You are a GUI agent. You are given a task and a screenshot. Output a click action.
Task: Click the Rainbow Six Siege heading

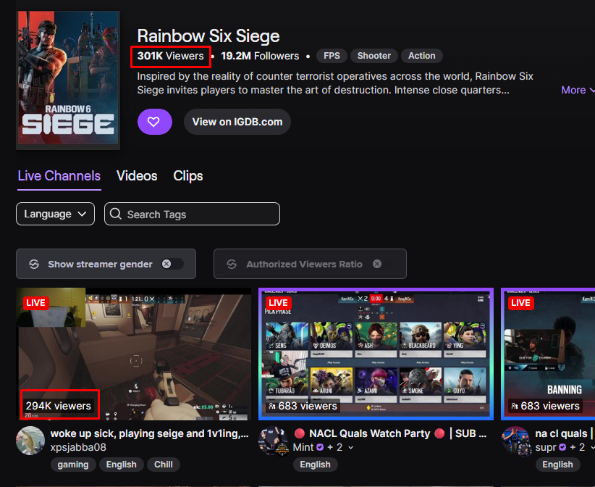pyautogui.click(x=208, y=36)
